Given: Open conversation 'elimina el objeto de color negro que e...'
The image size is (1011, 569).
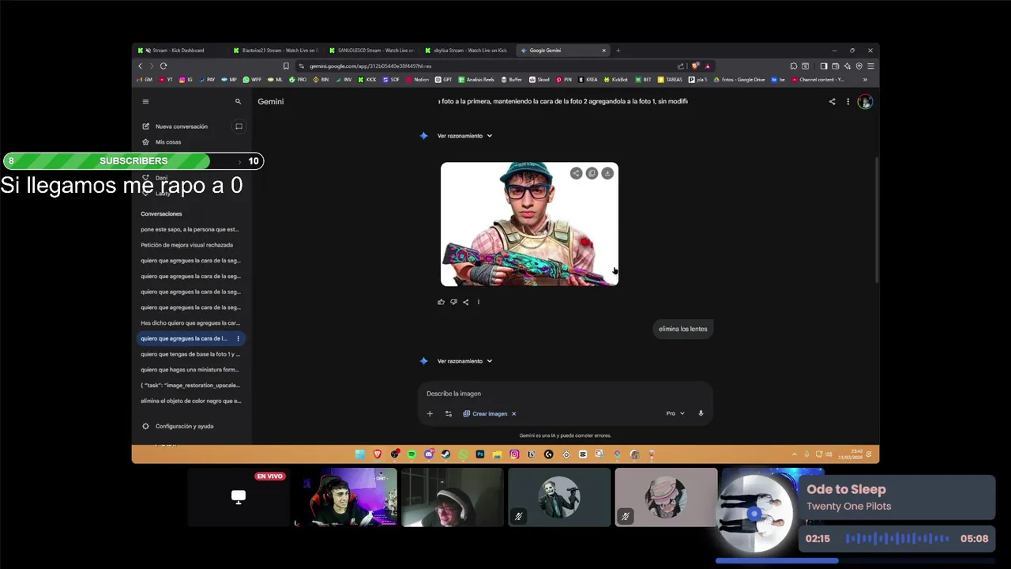Looking at the screenshot, I should pos(190,401).
